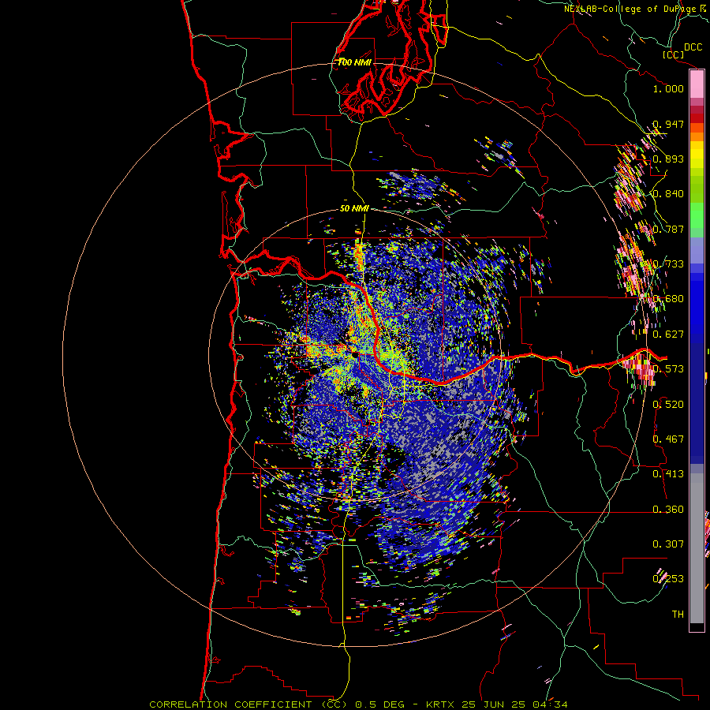Screen dimensions: 710x710
Task: Click the 04:34 timestamp
Action: (x=550, y=704)
